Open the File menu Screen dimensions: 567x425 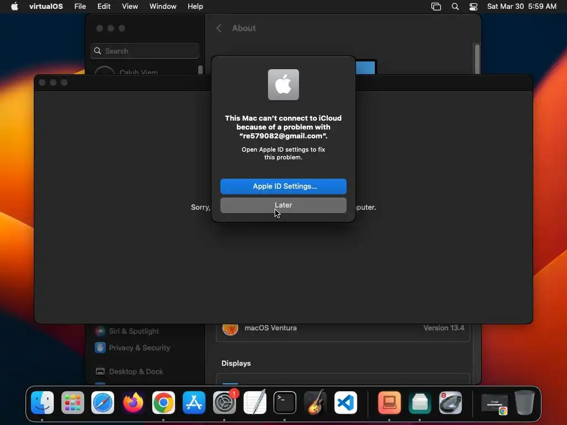click(x=80, y=6)
